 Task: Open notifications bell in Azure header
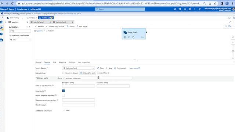point(185,9)
